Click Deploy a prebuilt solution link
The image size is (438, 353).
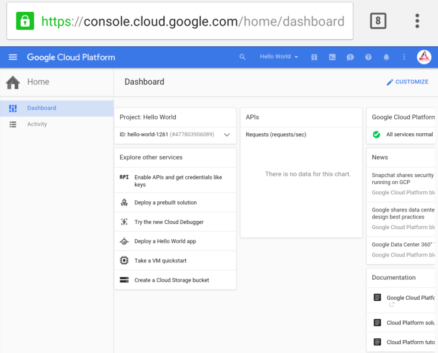click(x=165, y=203)
